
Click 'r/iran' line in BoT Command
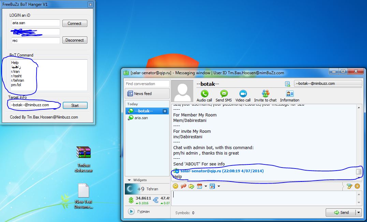point(15,72)
